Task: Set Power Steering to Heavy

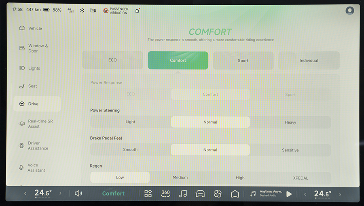Action: pyautogui.click(x=290, y=122)
